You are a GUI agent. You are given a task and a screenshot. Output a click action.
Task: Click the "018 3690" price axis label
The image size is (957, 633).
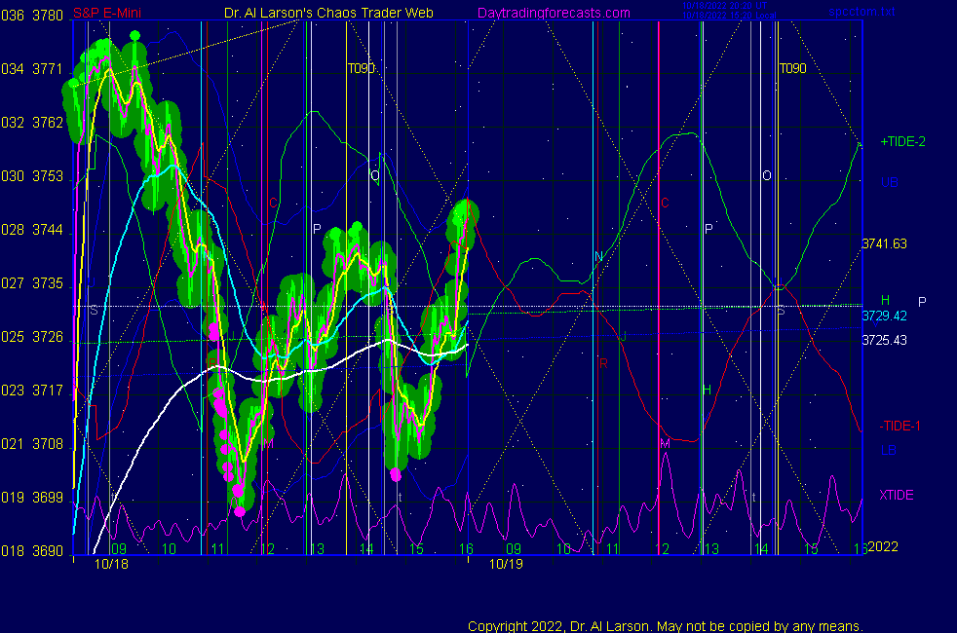click(x=32, y=551)
